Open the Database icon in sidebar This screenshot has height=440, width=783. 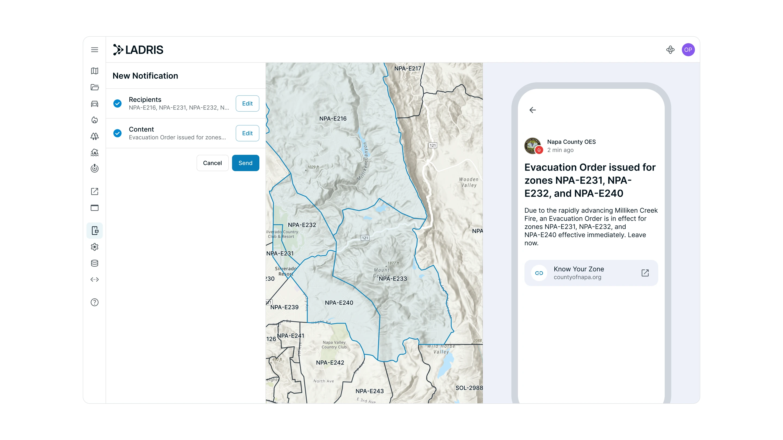click(x=95, y=263)
